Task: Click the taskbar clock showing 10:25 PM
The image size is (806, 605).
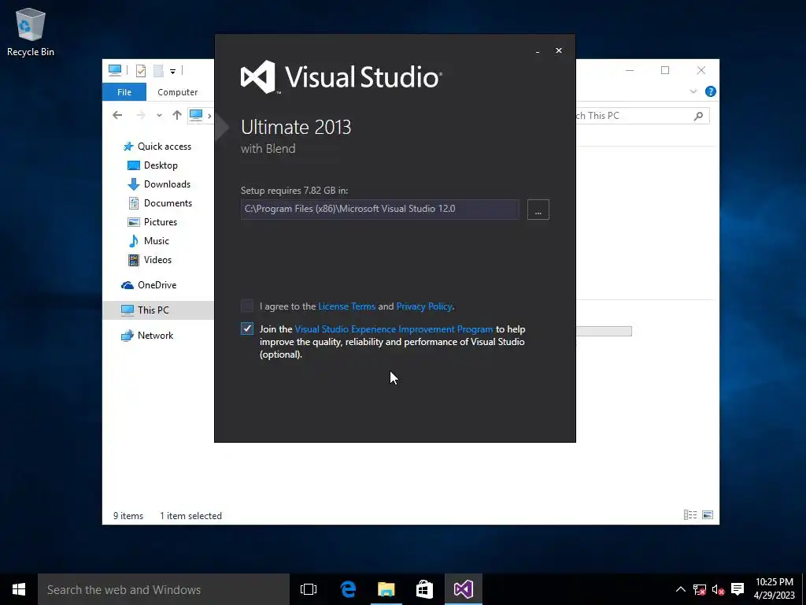Action: (x=775, y=589)
